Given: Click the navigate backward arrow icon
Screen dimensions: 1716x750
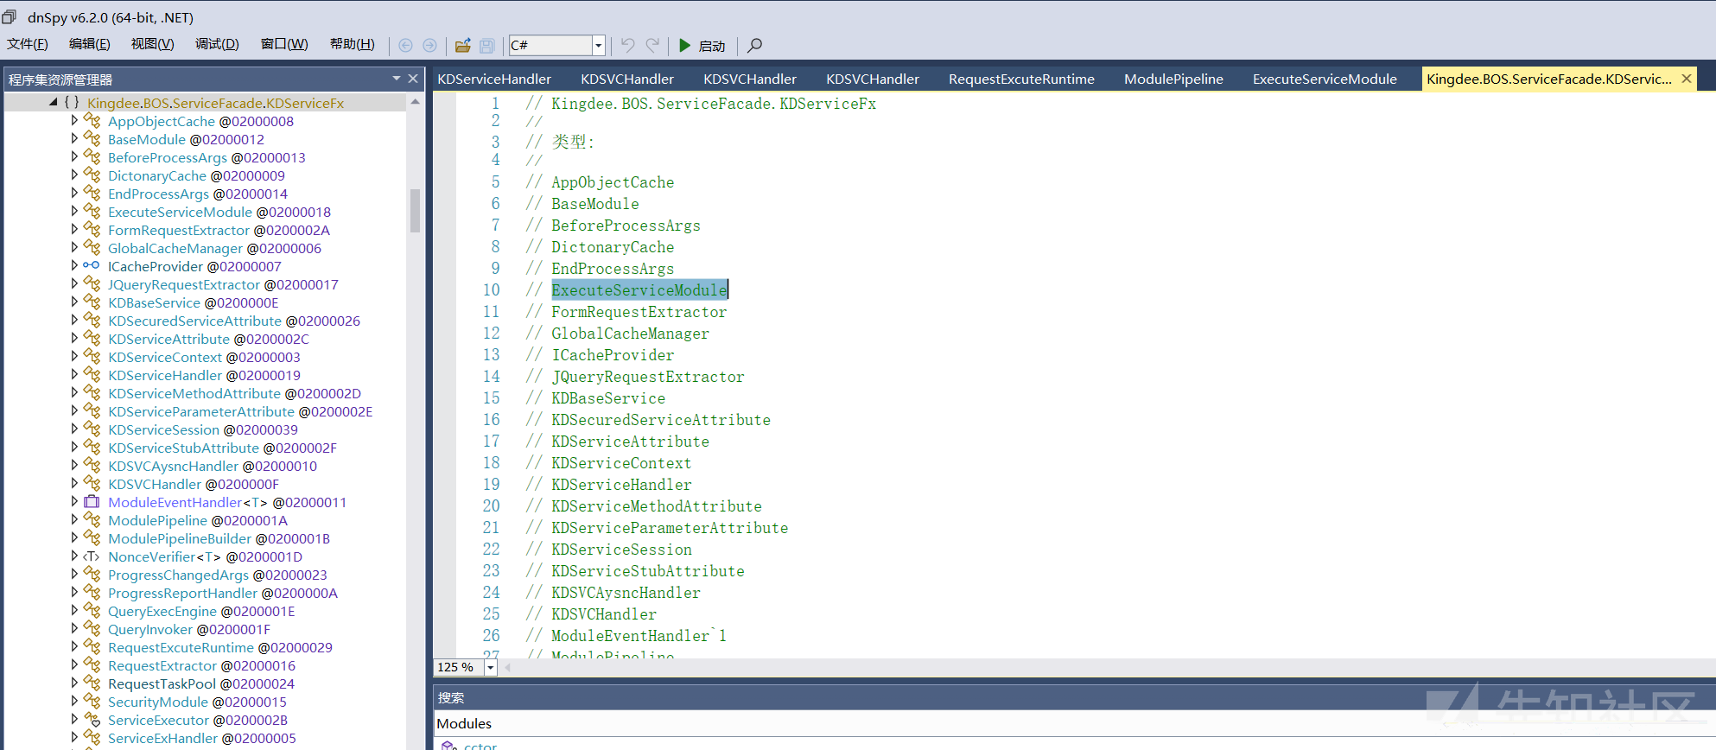Looking at the screenshot, I should tap(405, 45).
